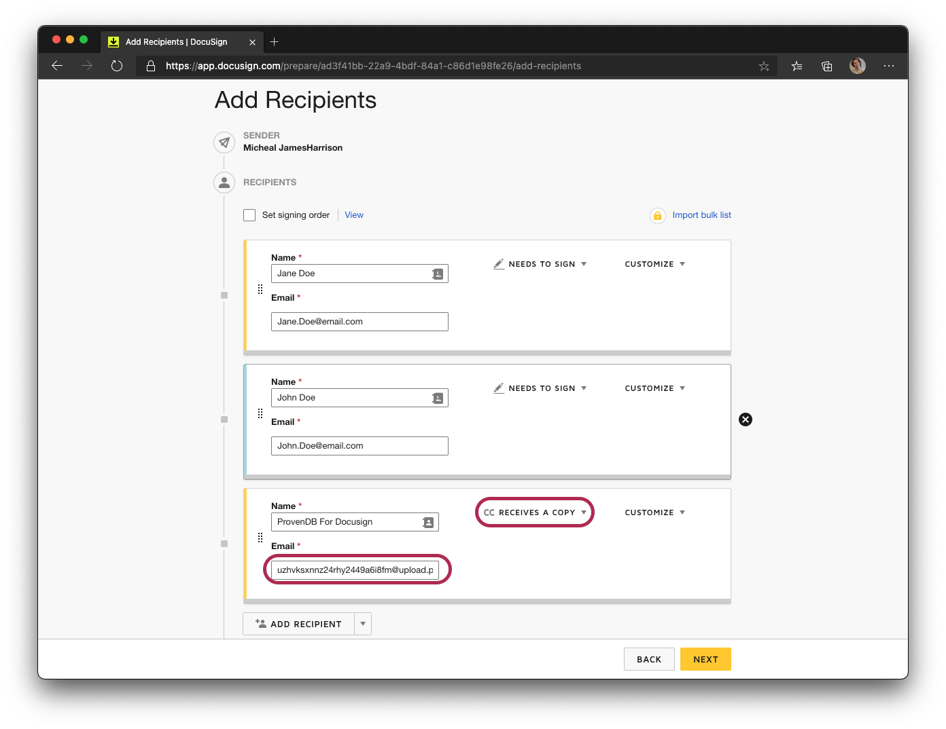Focus the ProvenDB For Docusign name field
The image size is (946, 729).
point(355,522)
